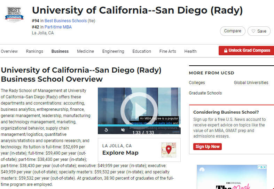
Task: Open the Global Universities link
Action: tap(251, 83)
